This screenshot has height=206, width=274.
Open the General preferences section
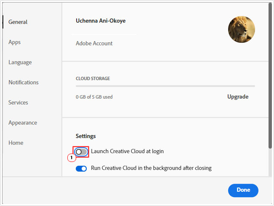point(18,22)
